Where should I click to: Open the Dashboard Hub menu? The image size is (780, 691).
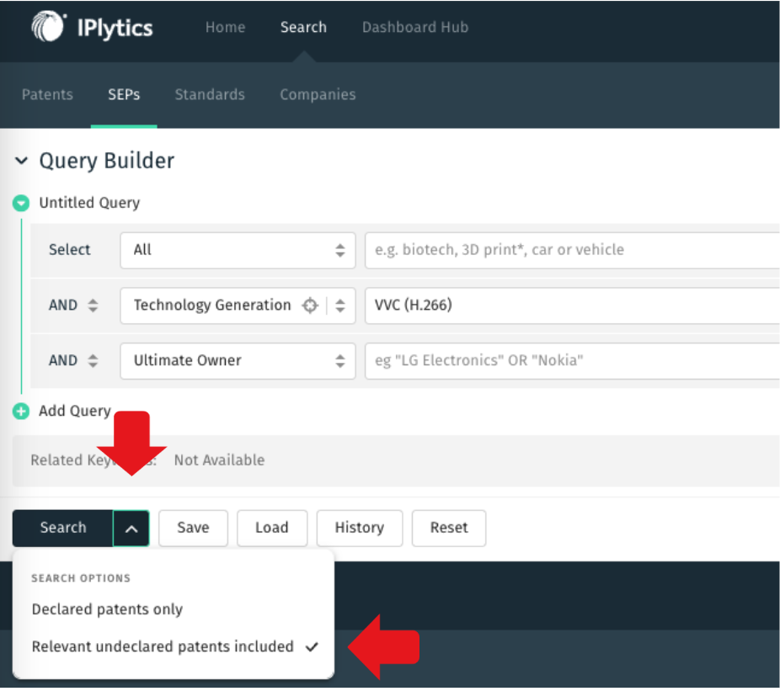[415, 27]
